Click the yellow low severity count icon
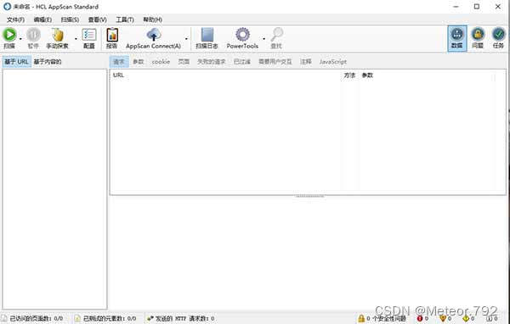Screen dimensions: 510x324 coord(466,318)
